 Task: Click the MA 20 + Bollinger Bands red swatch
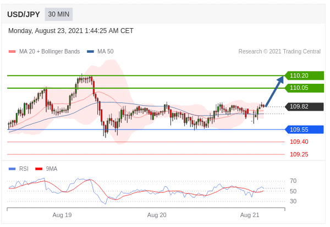pos(12,52)
